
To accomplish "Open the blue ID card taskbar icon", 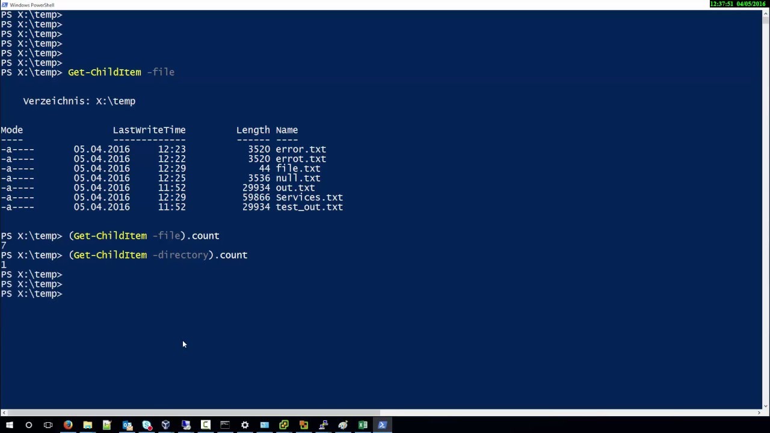I will (x=264, y=425).
